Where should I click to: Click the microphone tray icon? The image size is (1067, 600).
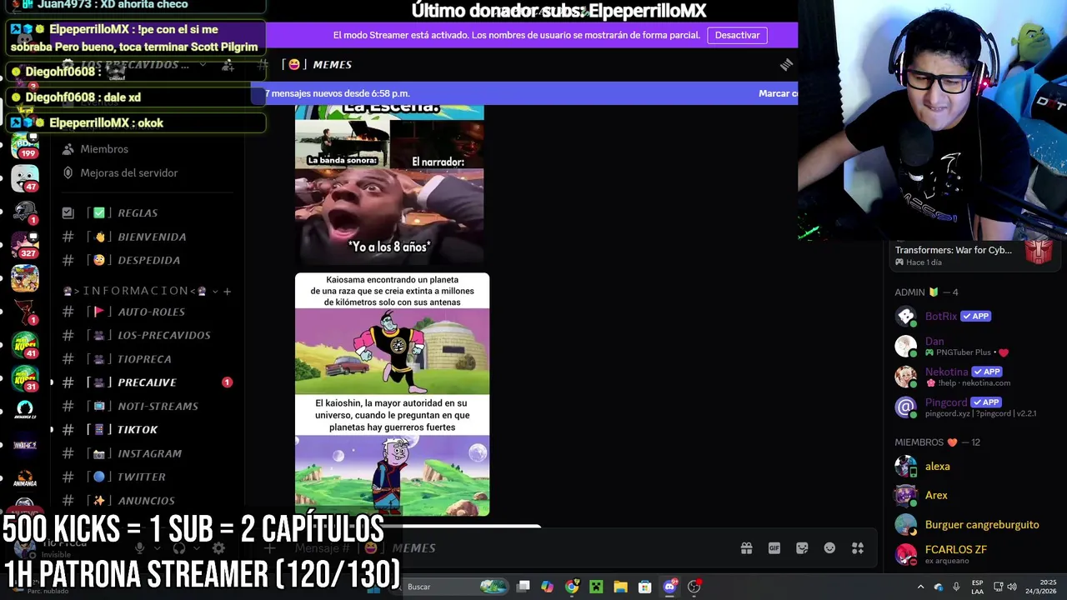(956, 587)
